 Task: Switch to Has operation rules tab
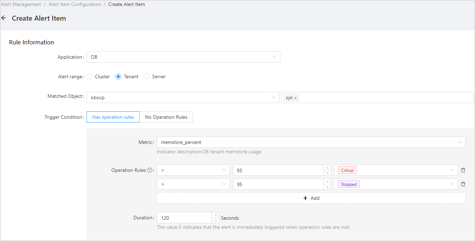pyautogui.click(x=113, y=117)
